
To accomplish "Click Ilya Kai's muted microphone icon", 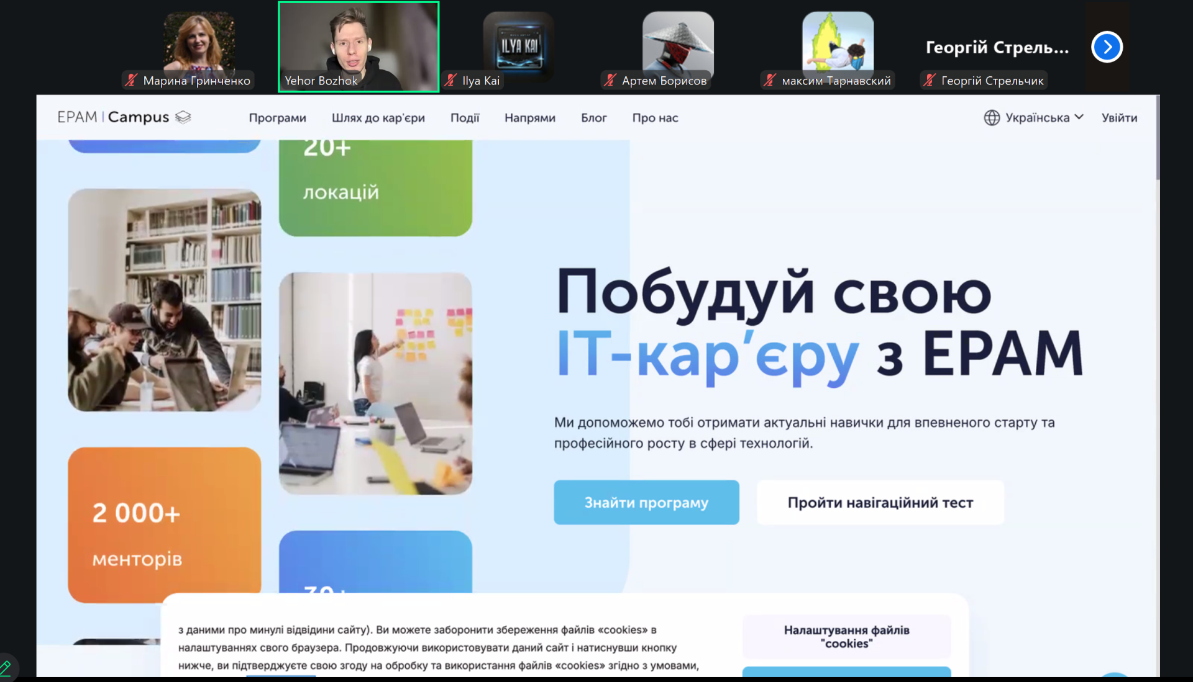I will coord(450,80).
